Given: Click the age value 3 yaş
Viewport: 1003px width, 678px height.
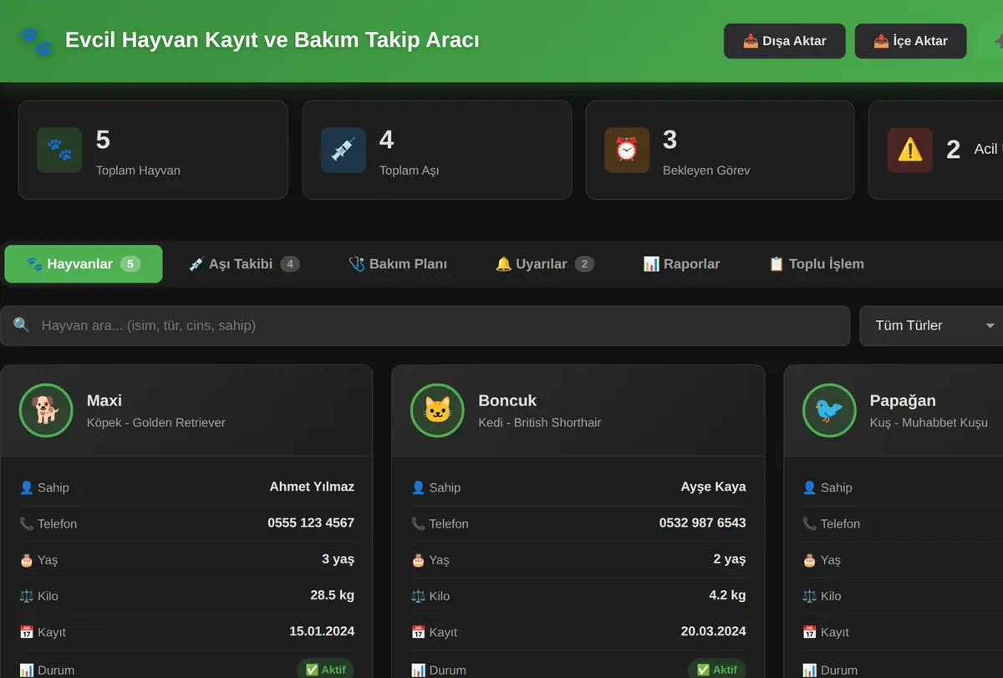Looking at the screenshot, I should coord(338,559).
